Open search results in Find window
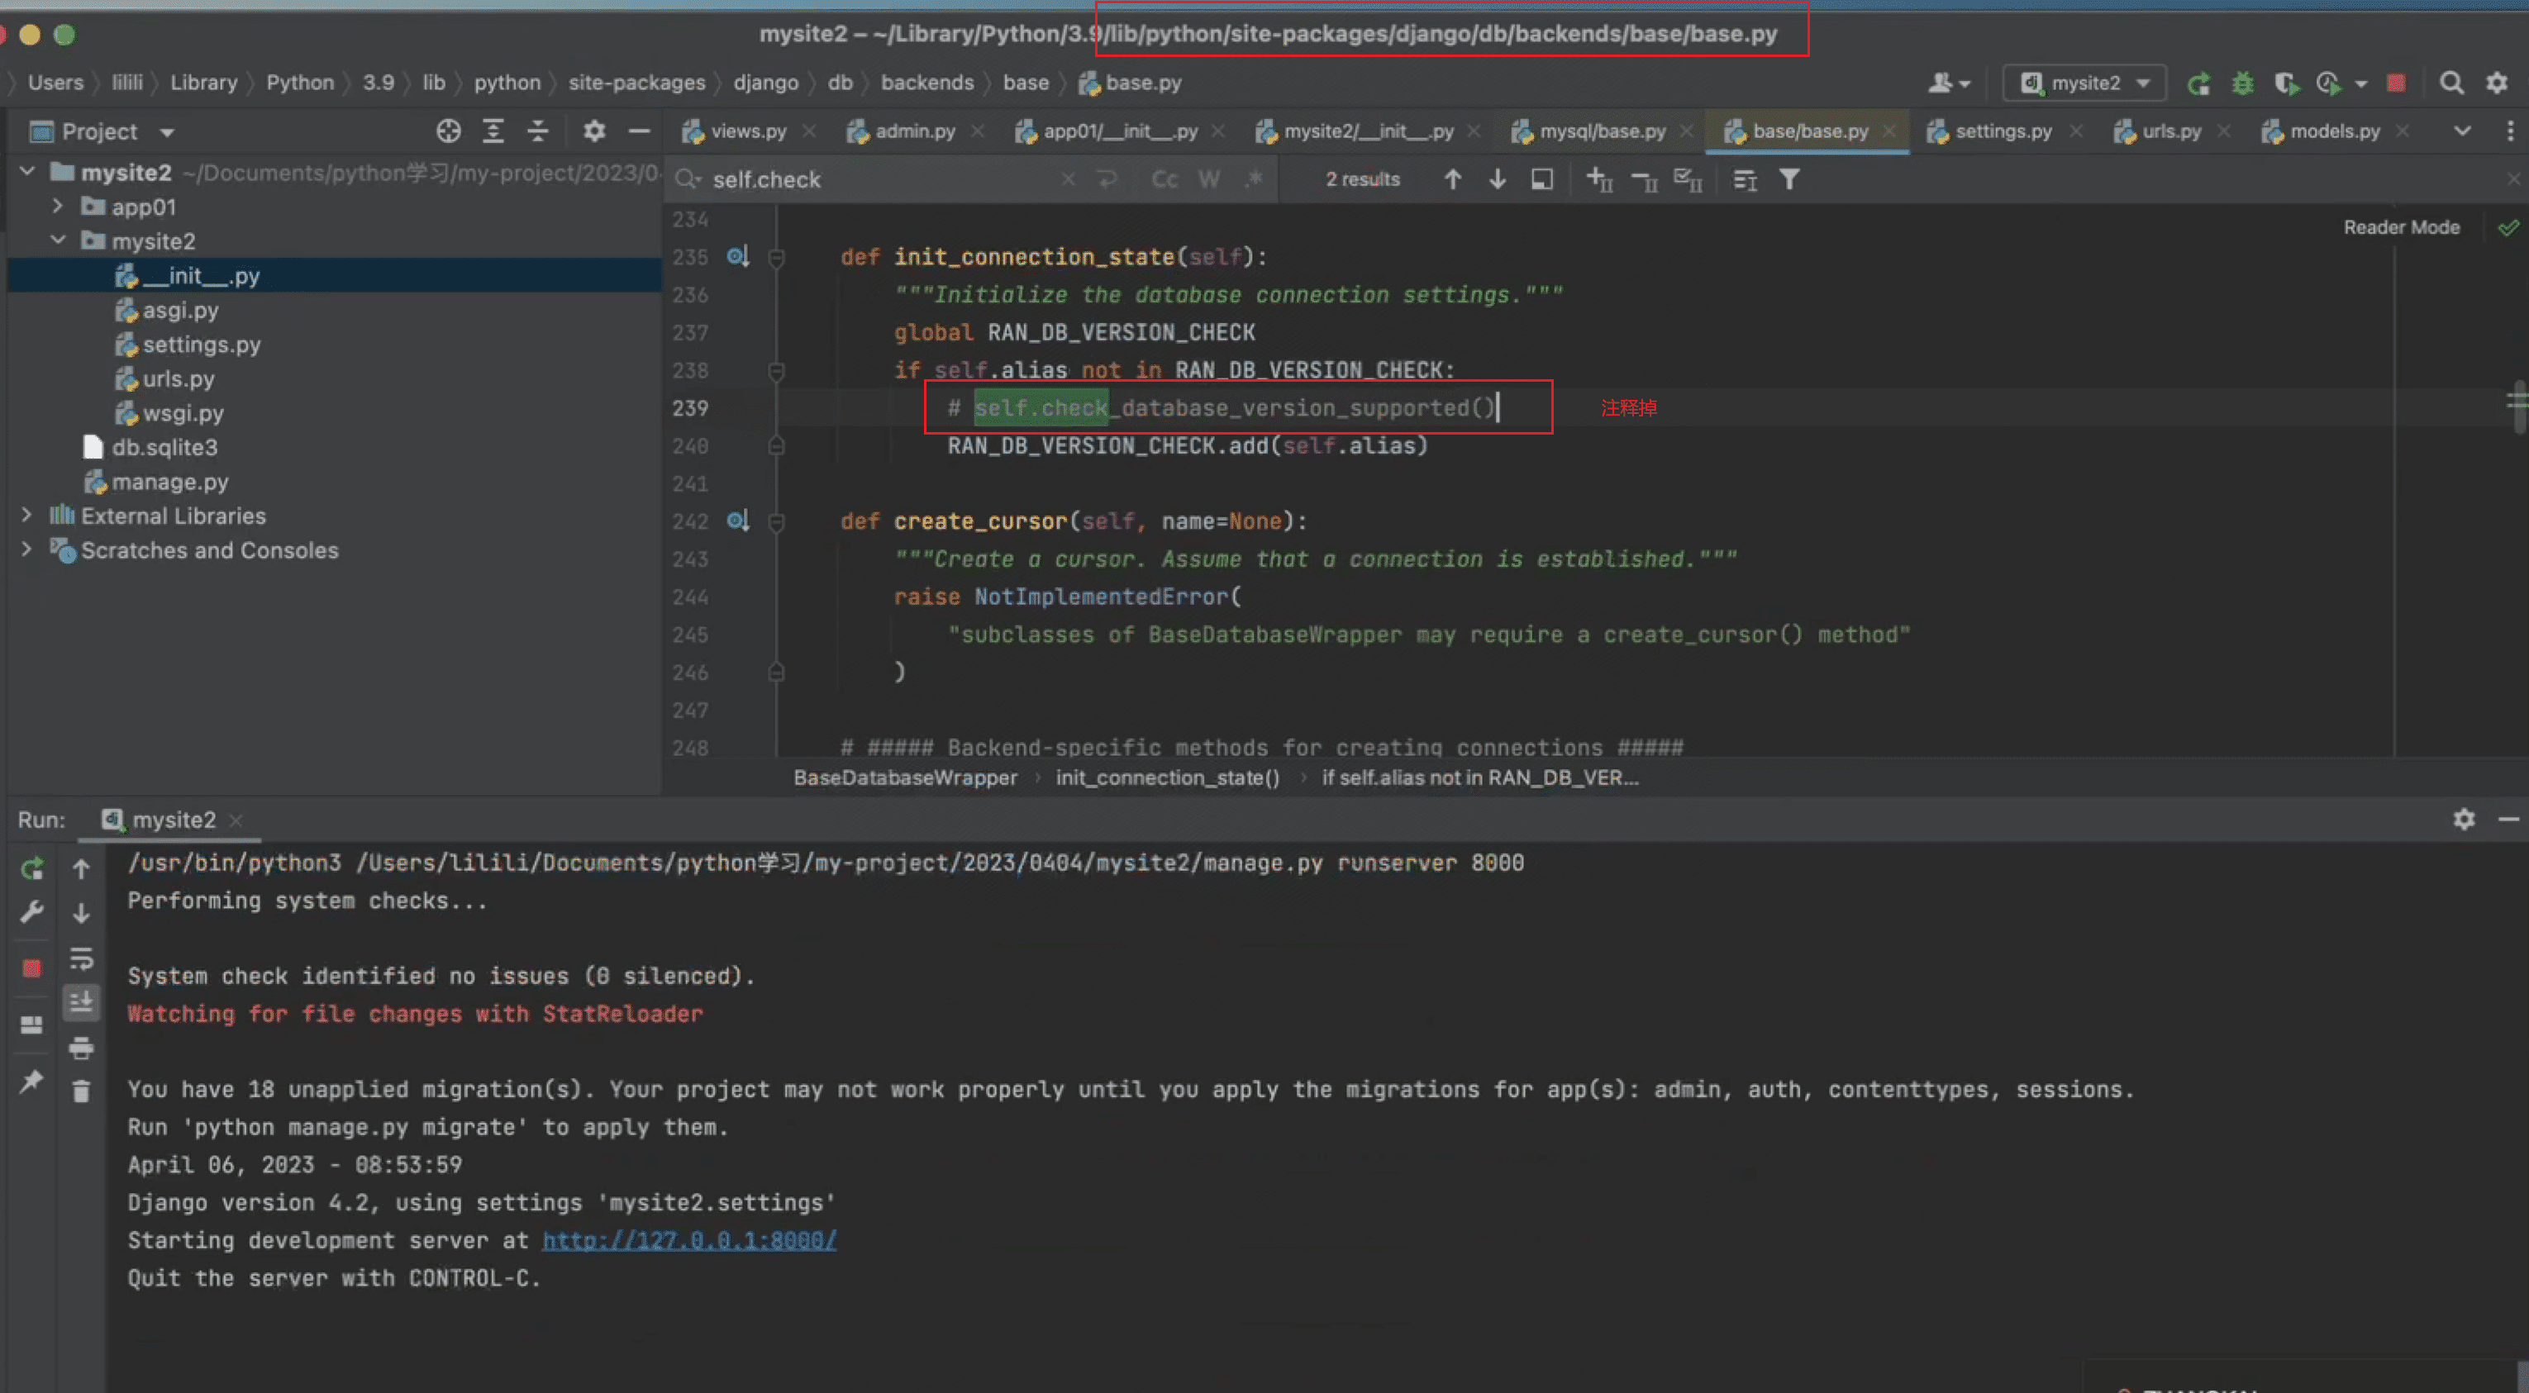The width and height of the screenshot is (2529, 1393). click(x=1542, y=179)
